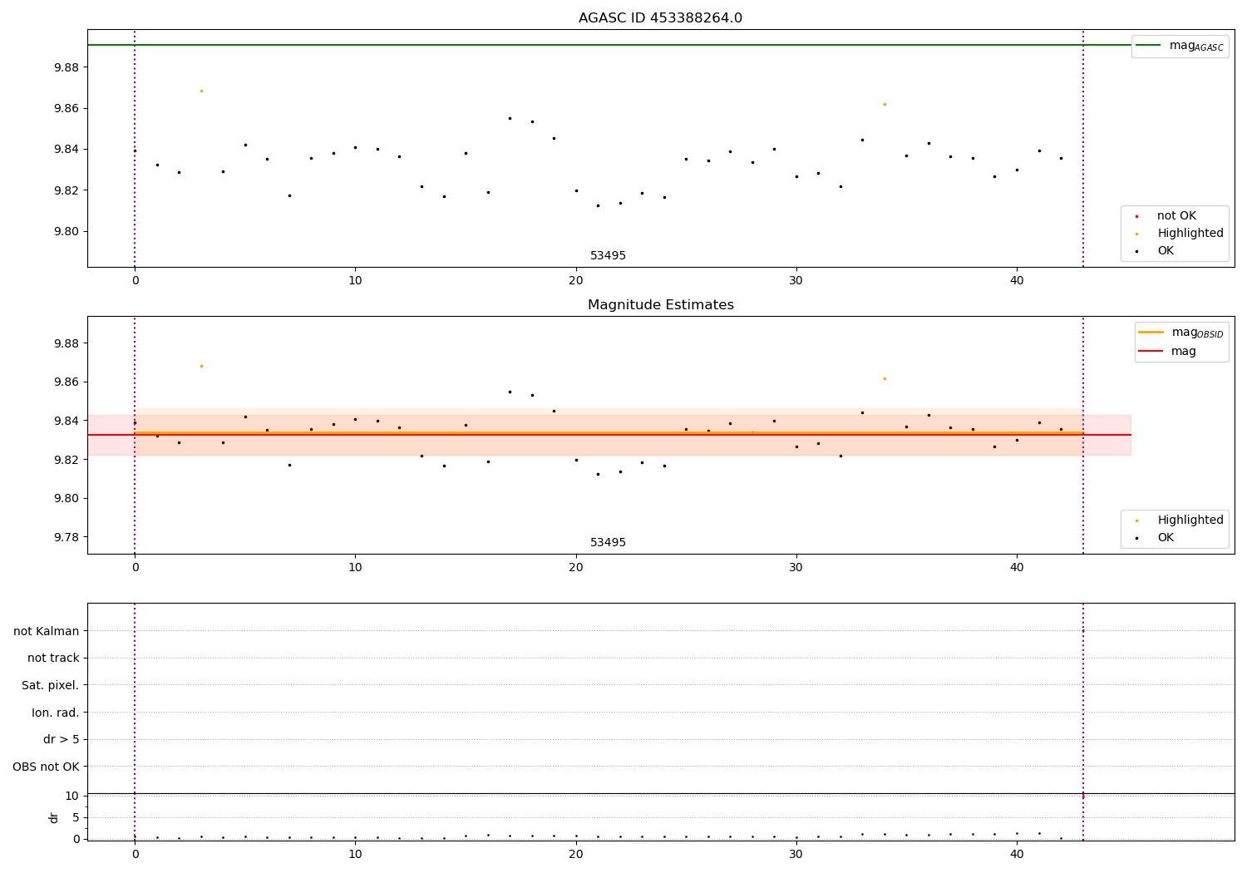Click the 'Magnitude Estimates' subplot title
This screenshot has height=873, width=1247.
pyautogui.click(x=660, y=305)
